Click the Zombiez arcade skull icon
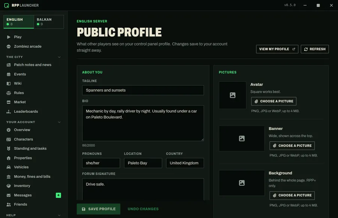 click(9, 46)
